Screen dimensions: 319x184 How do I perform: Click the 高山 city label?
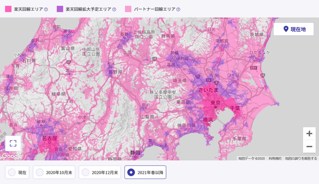69,71
